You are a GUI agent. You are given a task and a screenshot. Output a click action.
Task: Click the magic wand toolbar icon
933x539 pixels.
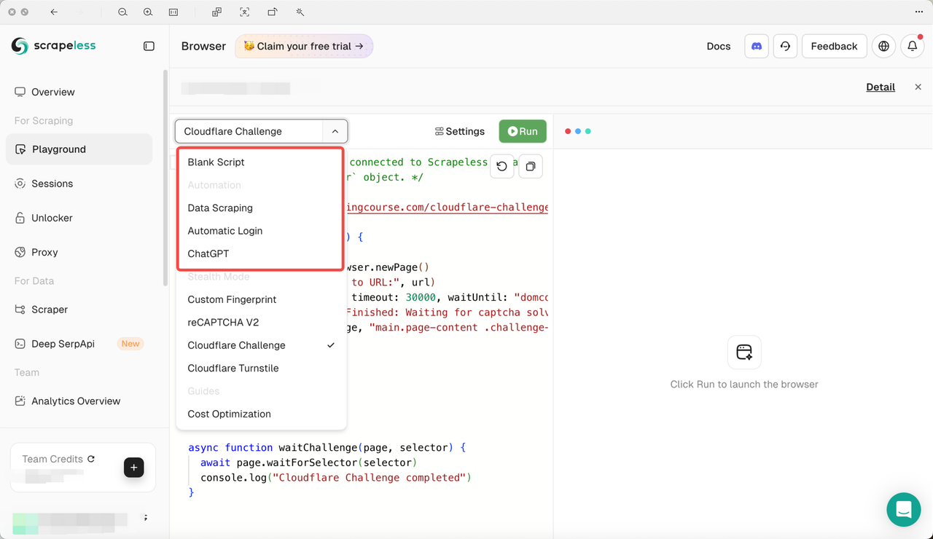[300, 12]
